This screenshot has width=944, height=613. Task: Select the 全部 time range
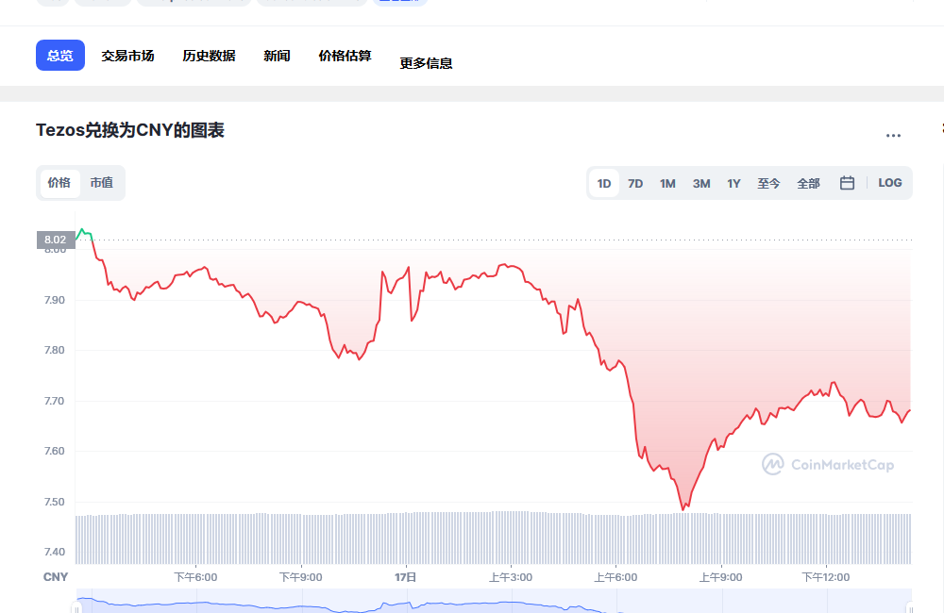point(808,184)
